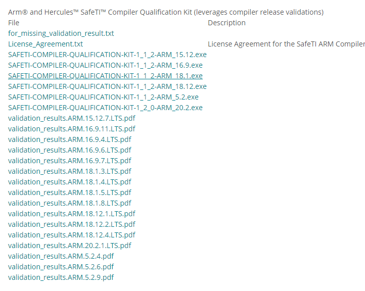Open validation_results.ARM.15.12.7.LTS.pdf
365x291 pixels.
[x=72, y=118]
